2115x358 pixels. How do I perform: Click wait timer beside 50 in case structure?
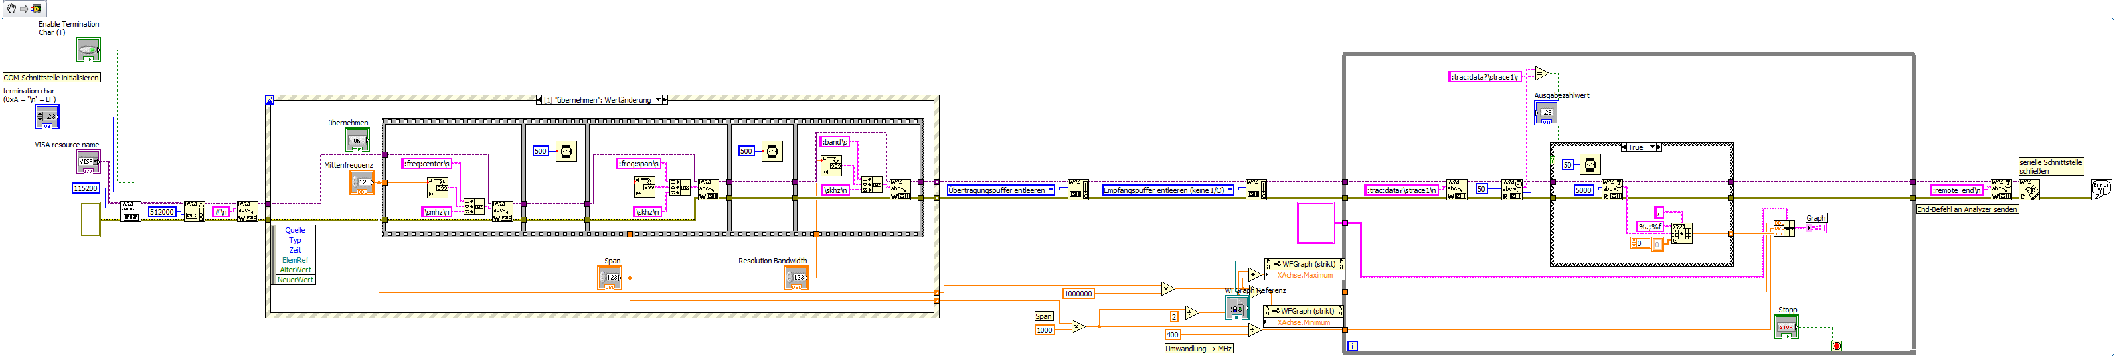click(1590, 164)
